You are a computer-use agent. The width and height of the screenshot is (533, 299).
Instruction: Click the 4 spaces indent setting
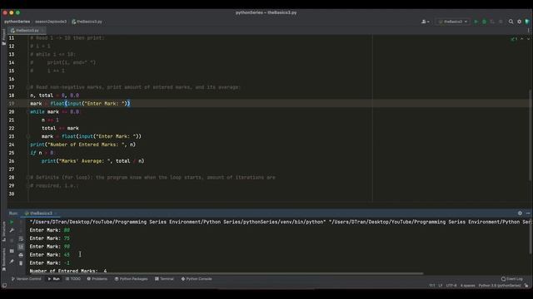[468, 286]
